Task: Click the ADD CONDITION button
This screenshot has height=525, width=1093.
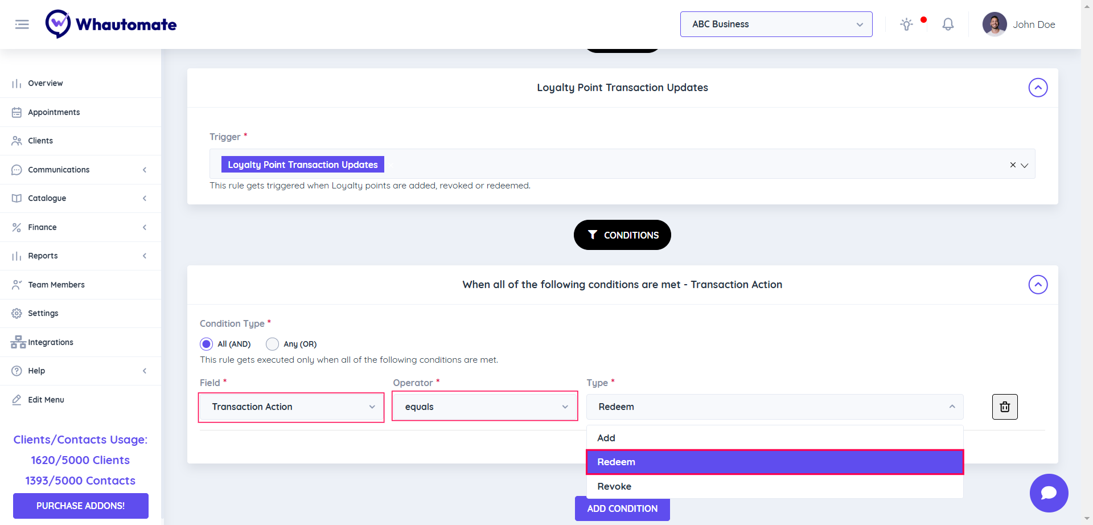Action: [x=622, y=508]
